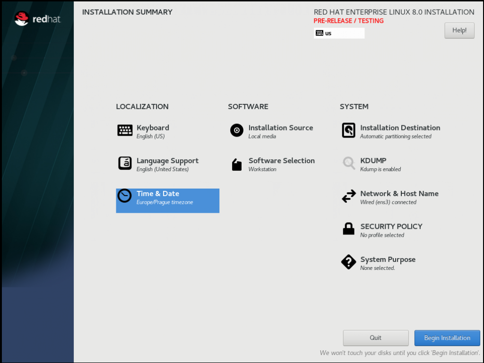This screenshot has height=363, width=484.
Task: Click 'Europe/Prague timezone' text
Action: coord(164,202)
